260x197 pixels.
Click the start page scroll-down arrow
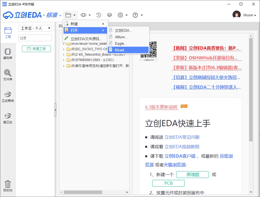[251, 192]
